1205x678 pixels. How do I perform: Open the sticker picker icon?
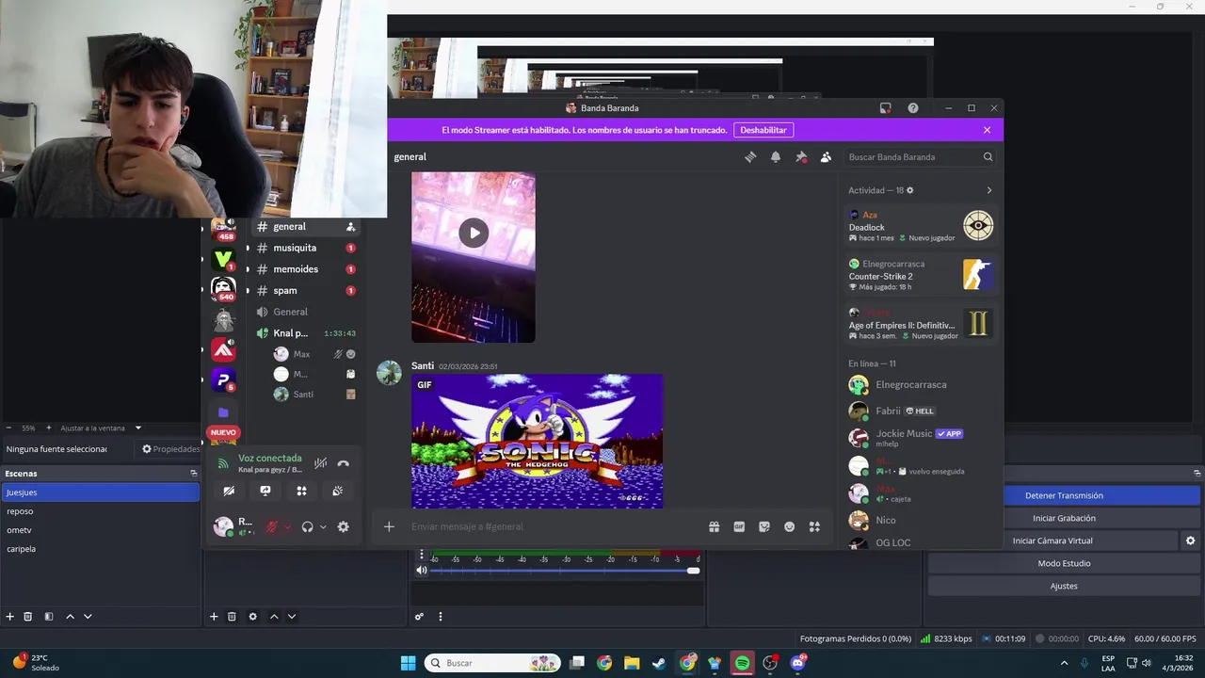764,526
